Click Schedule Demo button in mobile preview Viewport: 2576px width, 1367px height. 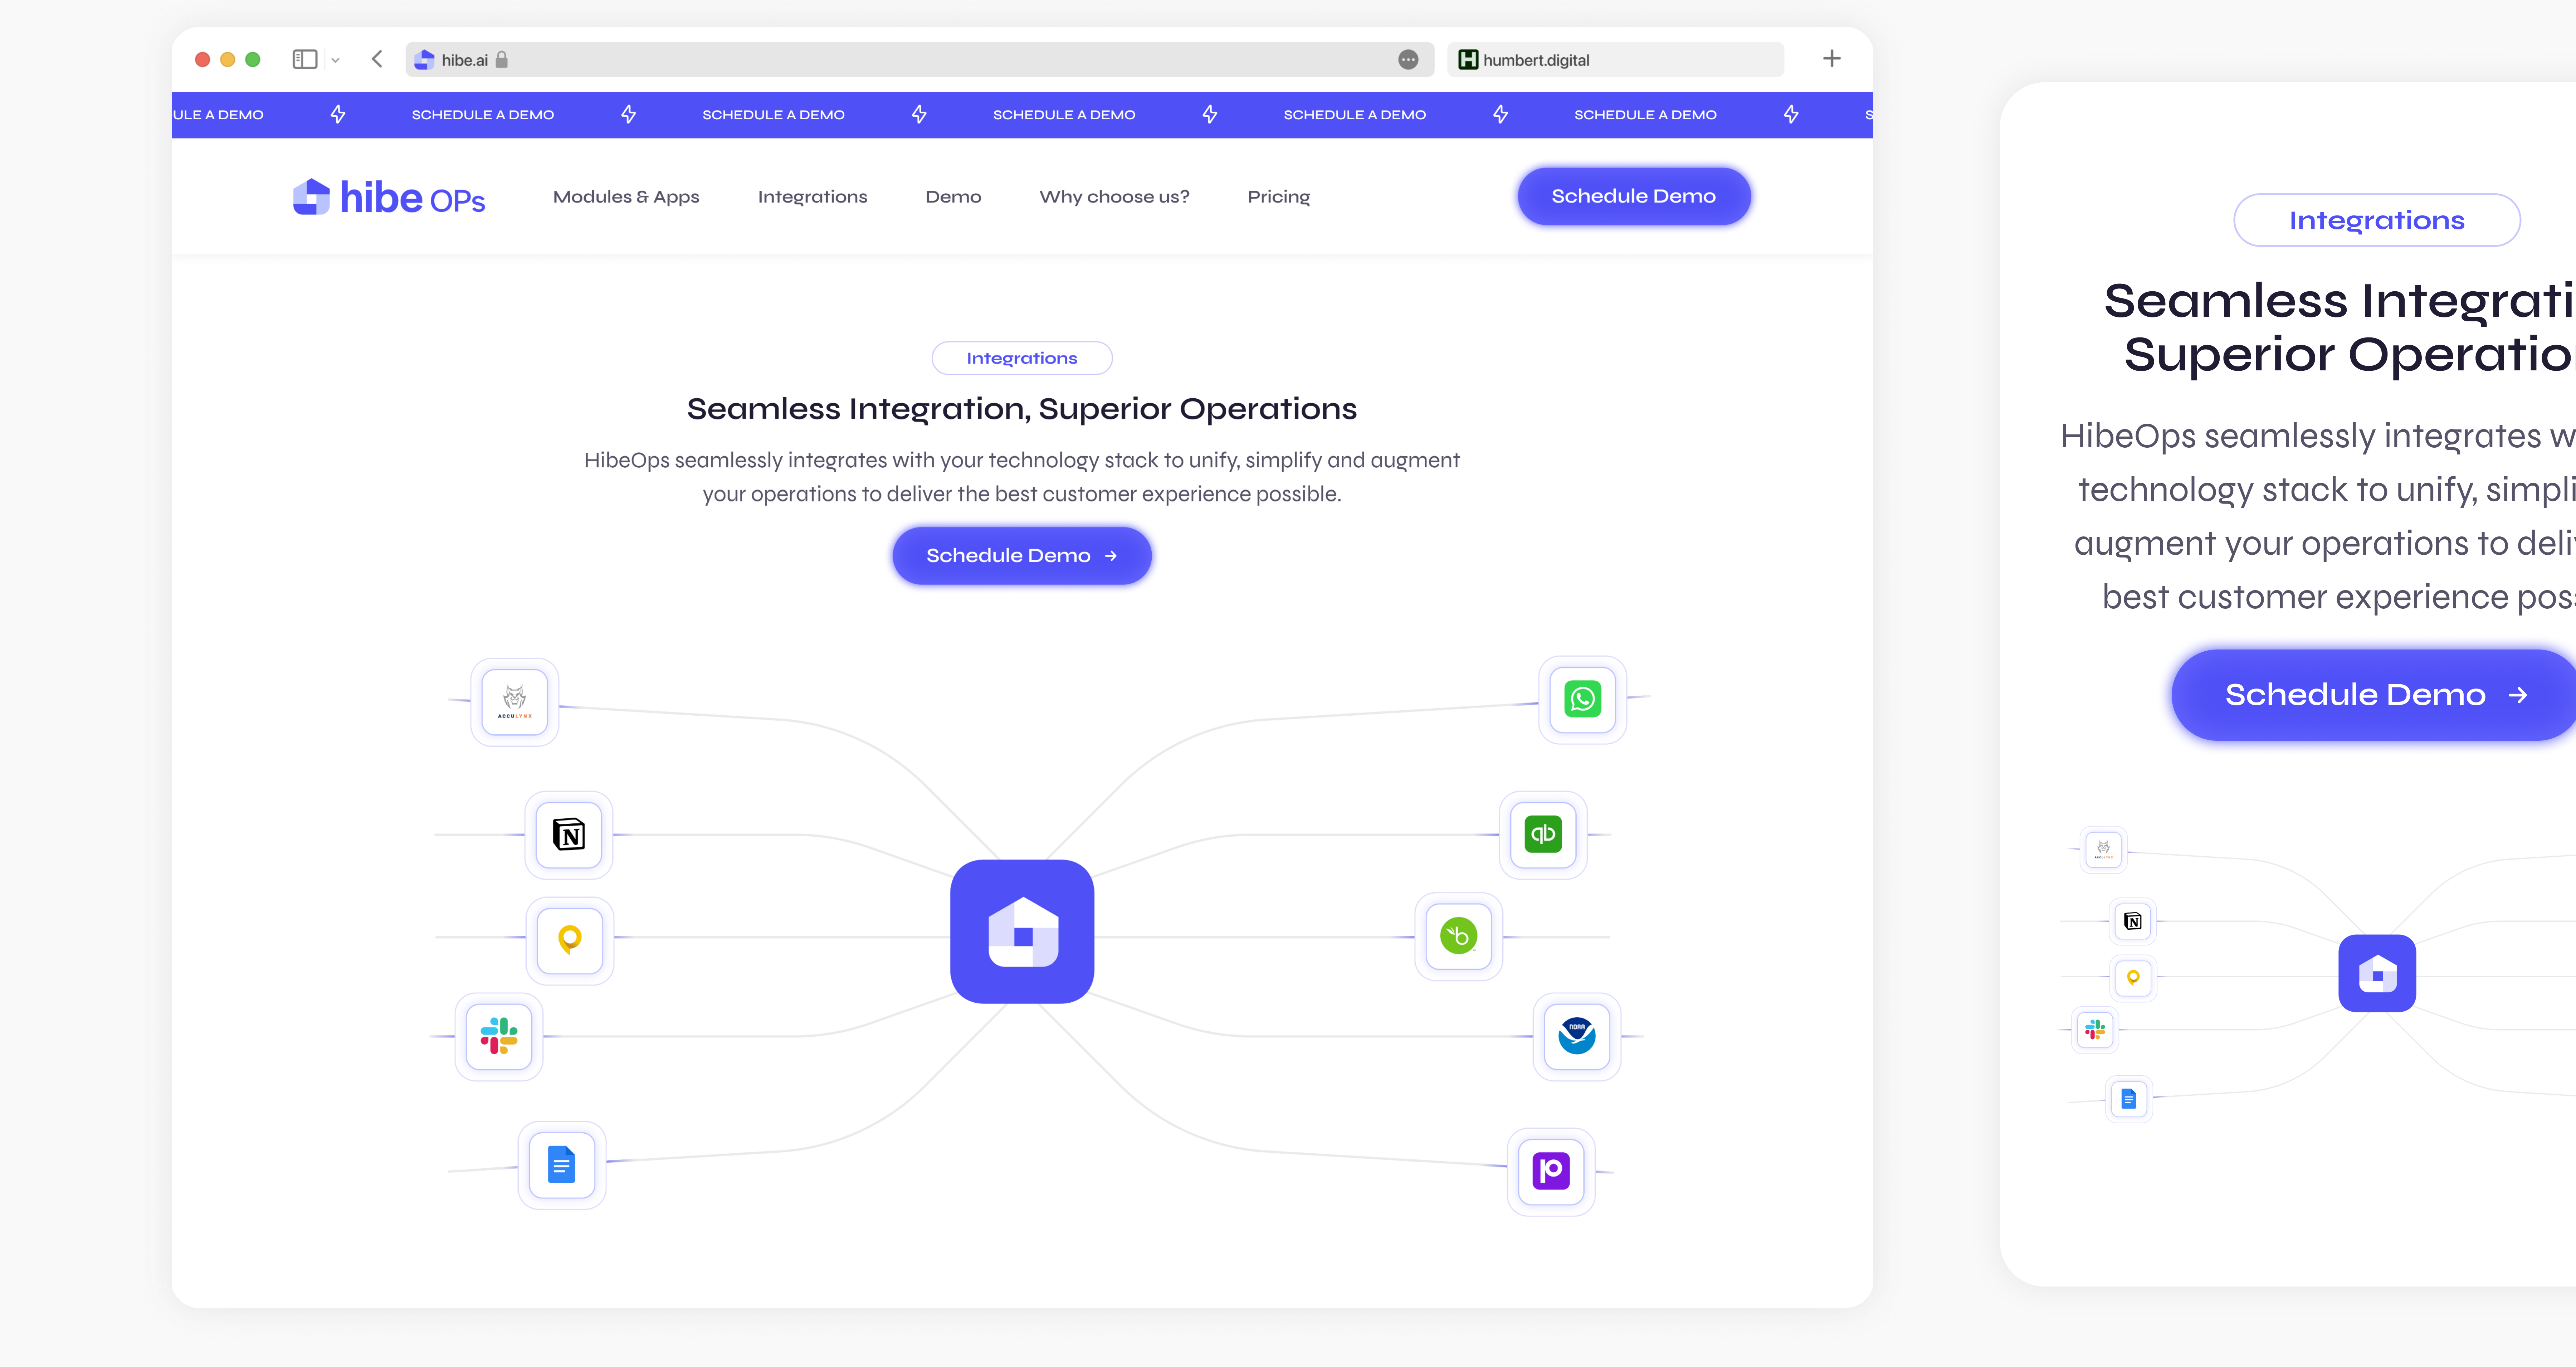[2373, 695]
